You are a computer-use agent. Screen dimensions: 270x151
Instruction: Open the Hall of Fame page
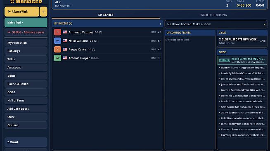[x=26, y=100]
